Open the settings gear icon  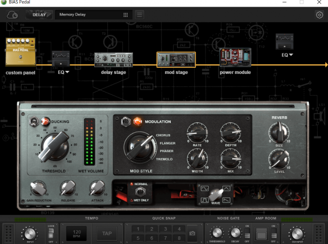point(319,15)
